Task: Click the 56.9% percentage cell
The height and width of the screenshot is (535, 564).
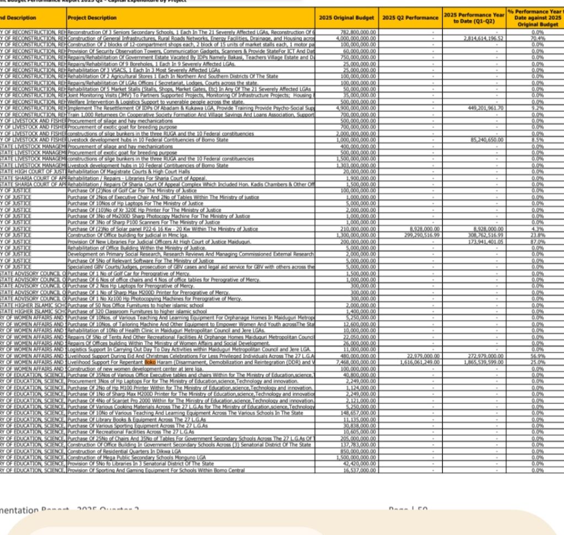Action: 538,356
